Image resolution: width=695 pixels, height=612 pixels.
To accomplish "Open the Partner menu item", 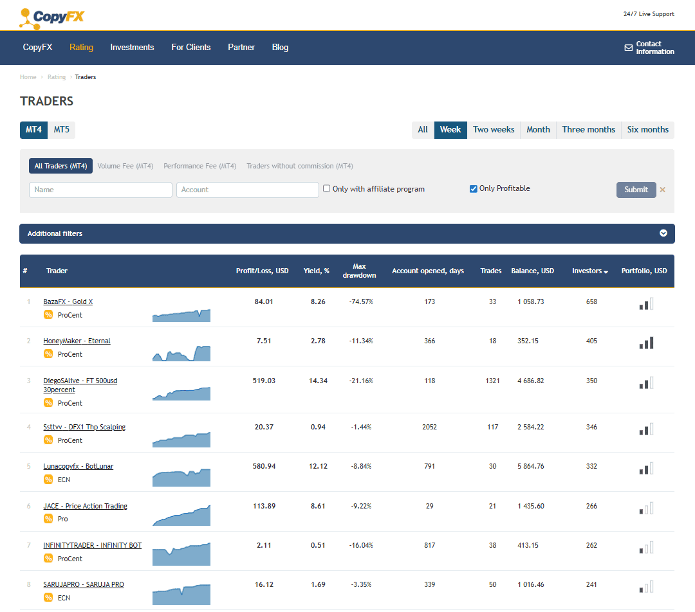I will tap(241, 48).
